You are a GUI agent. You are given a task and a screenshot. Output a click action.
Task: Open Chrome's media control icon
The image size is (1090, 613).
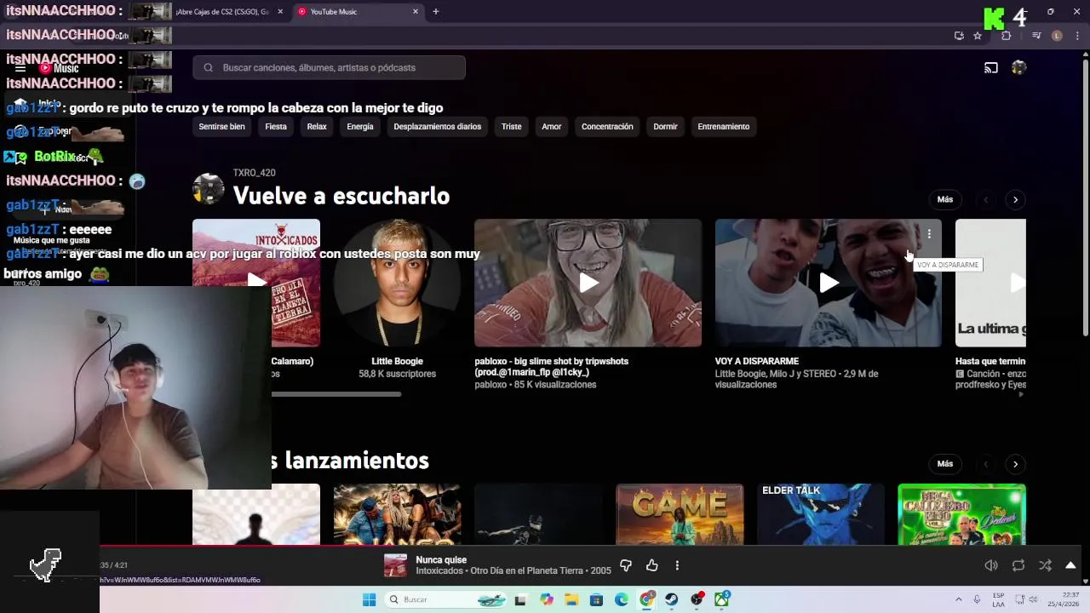click(1036, 36)
